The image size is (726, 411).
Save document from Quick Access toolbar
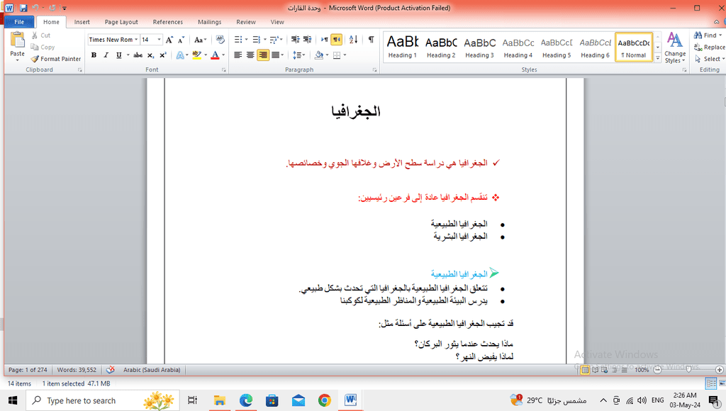pos(23,8)
